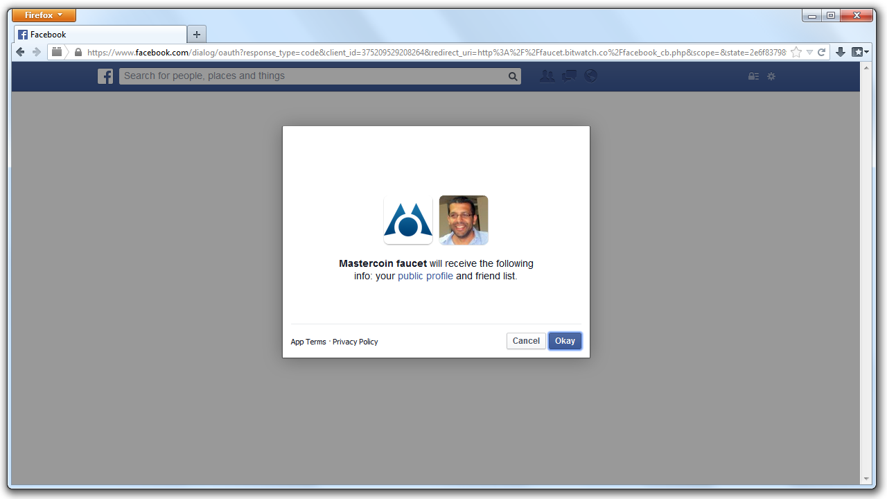The width and height of the screenshot is (887, 499).
Task: Click the Okay button in the dialog
Action: point(565,341)
